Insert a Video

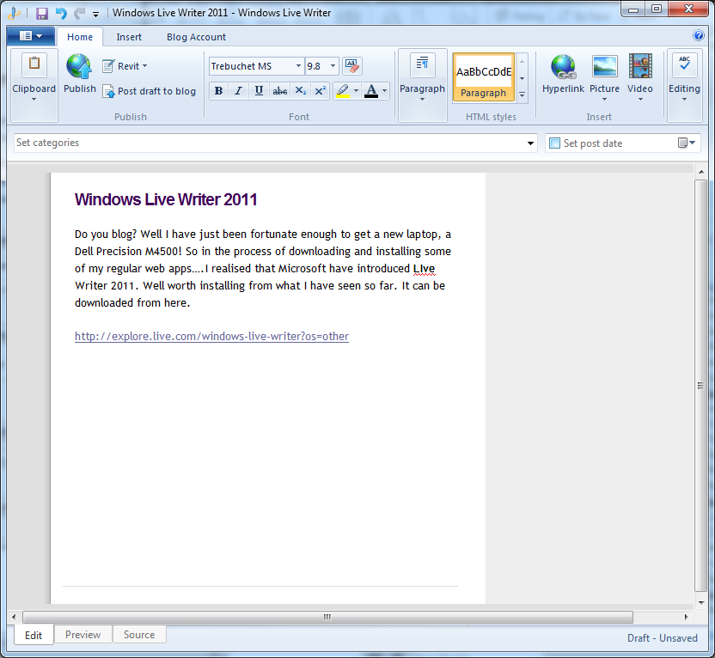640,77
